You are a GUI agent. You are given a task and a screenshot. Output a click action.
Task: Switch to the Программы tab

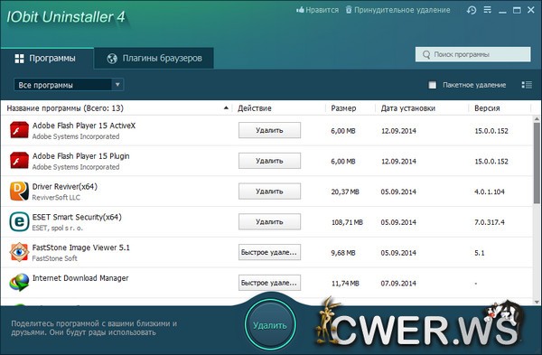click(47, 58)
